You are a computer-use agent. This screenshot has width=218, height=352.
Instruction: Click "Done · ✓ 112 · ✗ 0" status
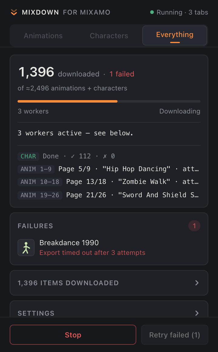[x=79, y=156]
